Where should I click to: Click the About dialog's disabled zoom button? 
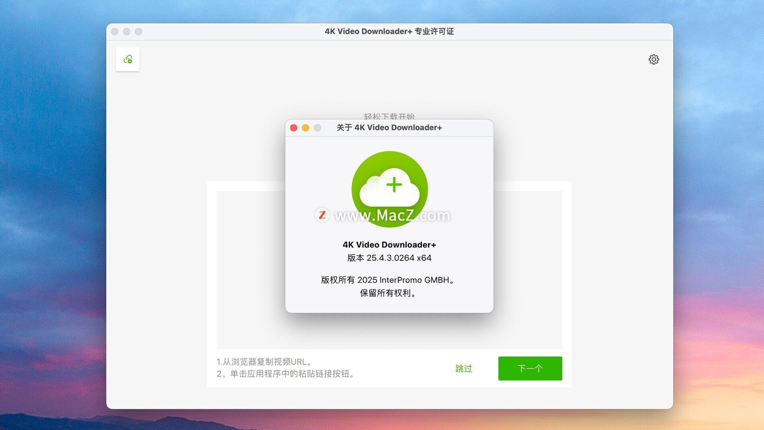coord(318,128)
